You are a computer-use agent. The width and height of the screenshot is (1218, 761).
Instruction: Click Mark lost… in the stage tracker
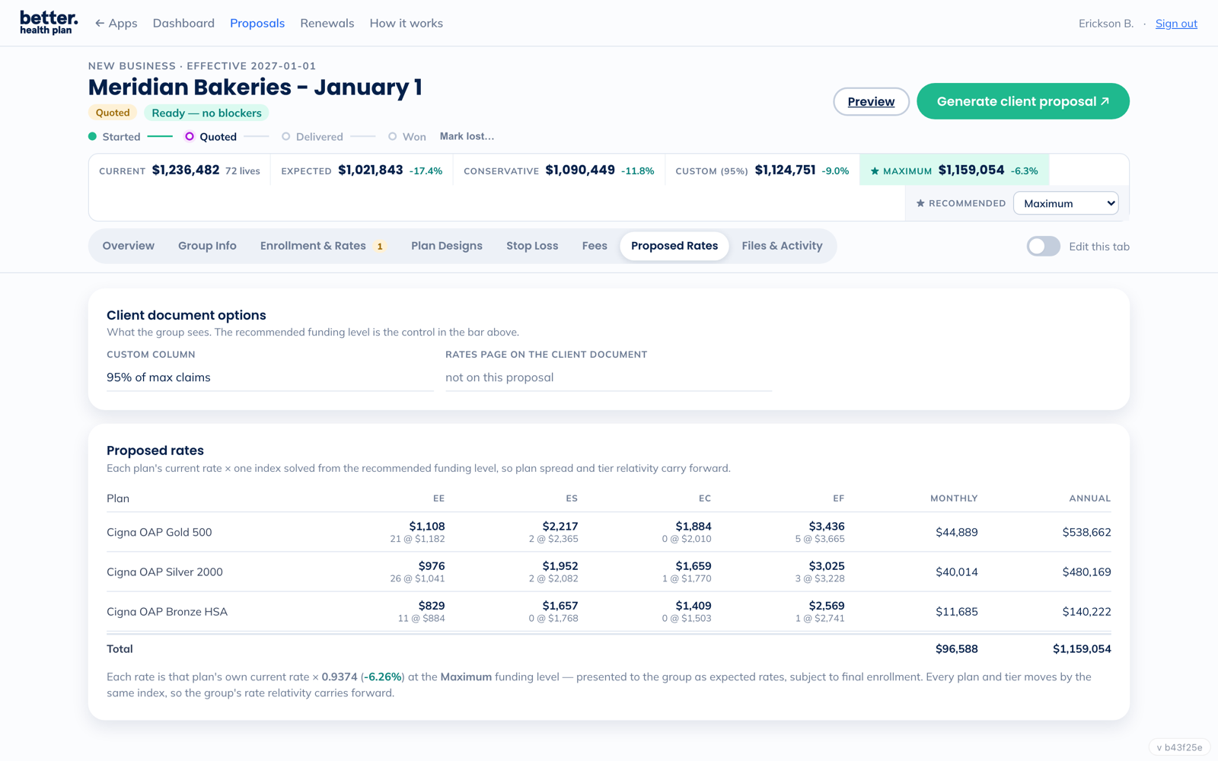pos(467,136)
